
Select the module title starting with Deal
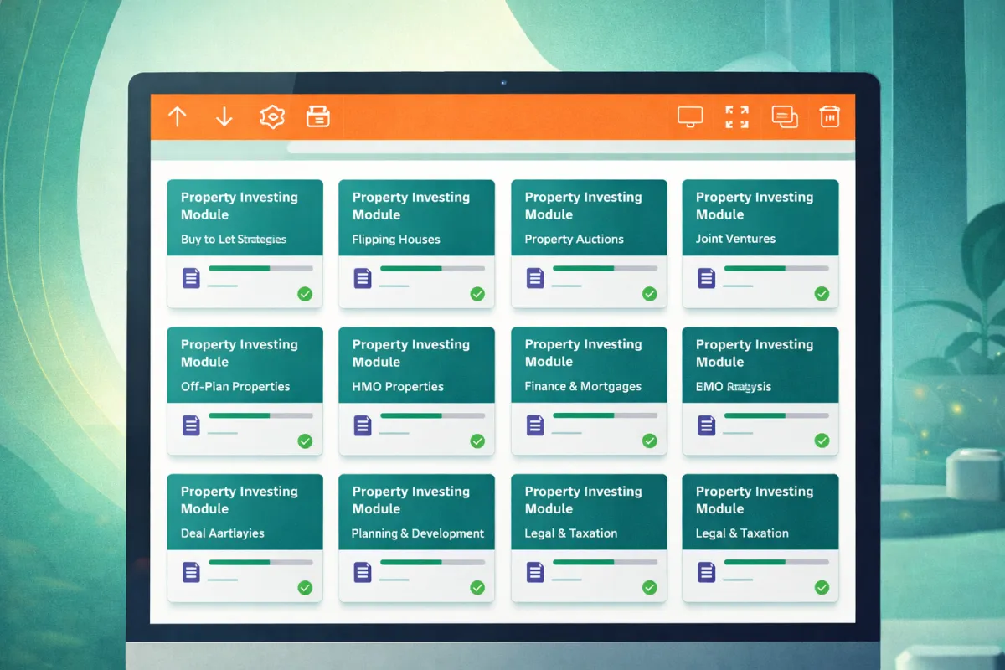223,533
